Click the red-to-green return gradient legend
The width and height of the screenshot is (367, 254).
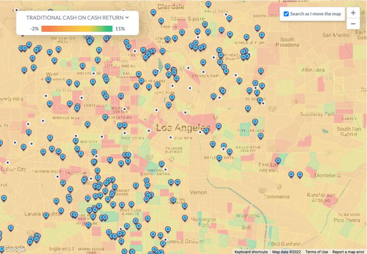click(x=77, y=29)
